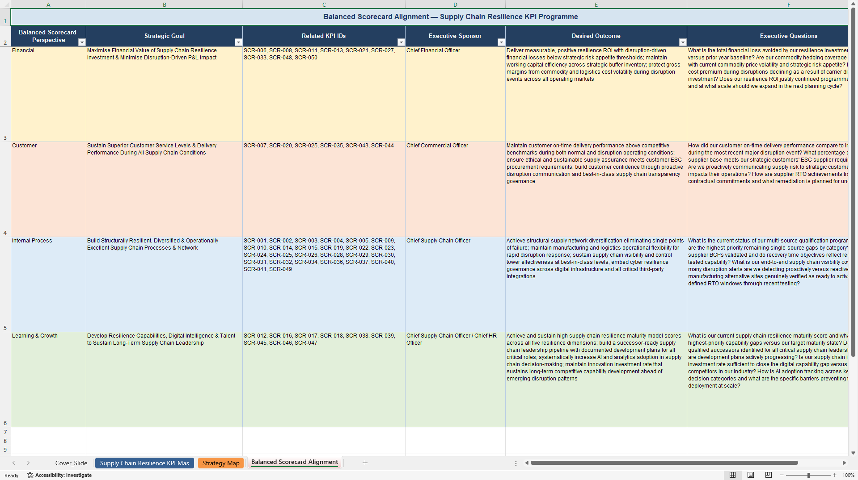The image size is (858, 480).
Task: Go to next sheet tab arrow
Action: [x=28, y=463]
